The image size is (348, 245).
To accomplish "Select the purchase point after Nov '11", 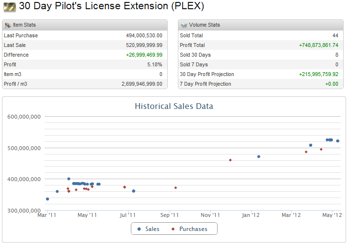I will [230, 160].
